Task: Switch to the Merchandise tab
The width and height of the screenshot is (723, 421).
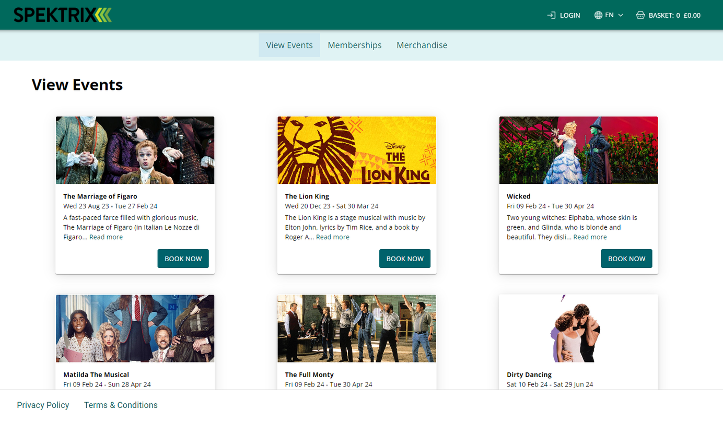Action: coord(422,45)
